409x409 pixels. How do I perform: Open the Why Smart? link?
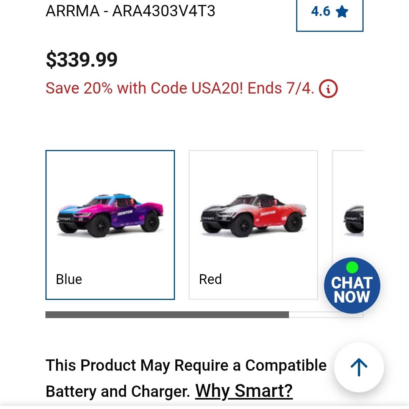(x=244, y=391)
